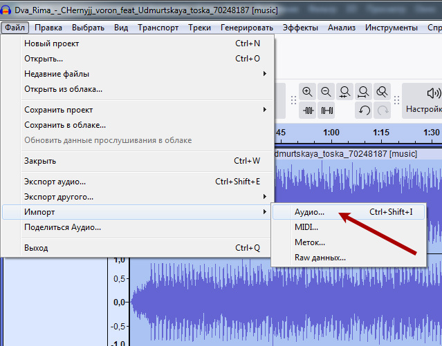
Task: Click the Undo arrow icon
Action: [363, 110]
